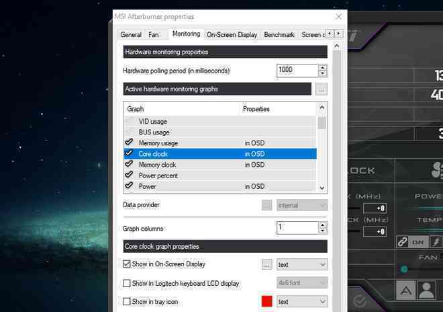This screenshot has height=312, width=443.
Task: Click the Afterburner memory clock offset field
Action: pos(375,231)
